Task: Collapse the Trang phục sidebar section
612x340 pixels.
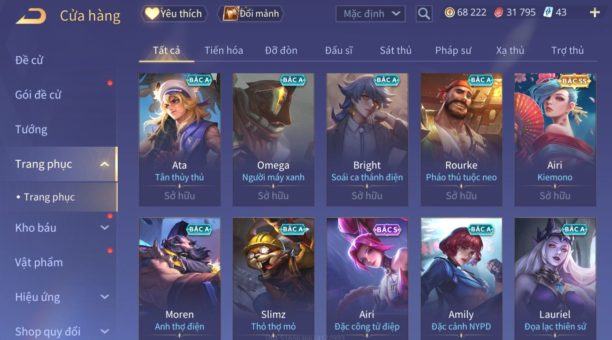Action: pyautogui.click(x=104, y=164)
